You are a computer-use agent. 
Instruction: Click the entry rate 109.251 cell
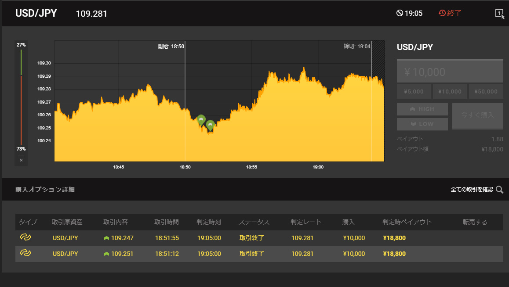[122, 254]
